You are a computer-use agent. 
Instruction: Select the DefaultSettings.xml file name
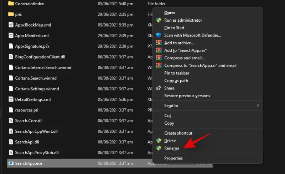pos(33,99)
